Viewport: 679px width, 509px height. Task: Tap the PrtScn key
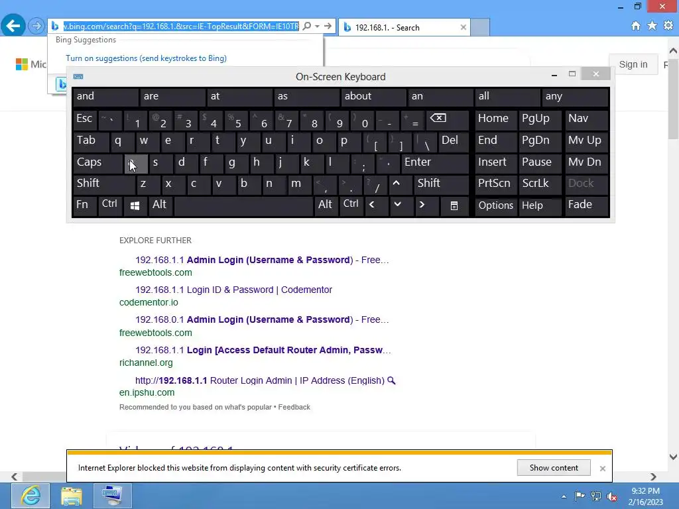point(496,184)
